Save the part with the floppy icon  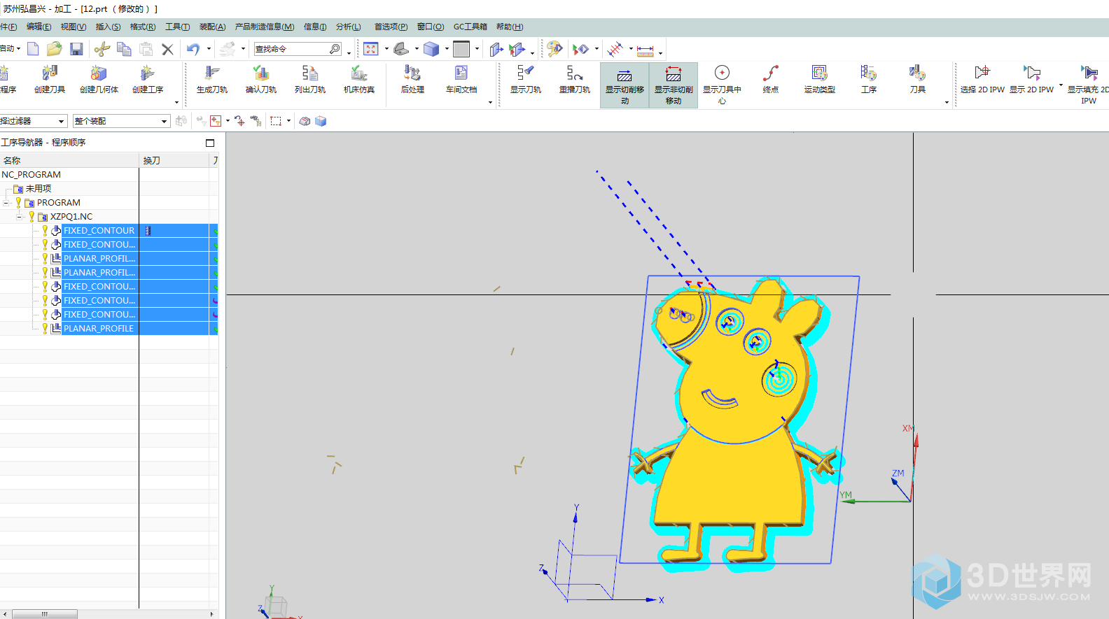click(76, 49)
